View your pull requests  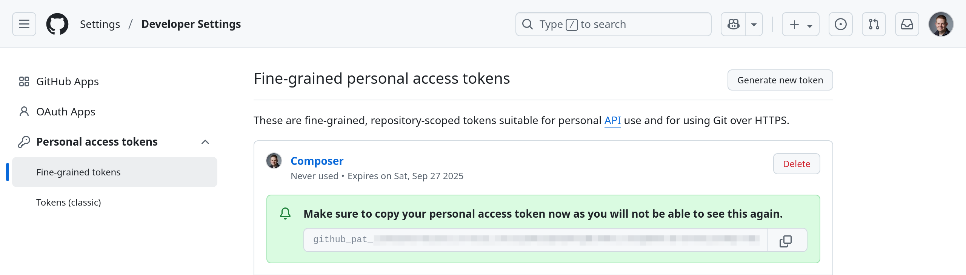874,24
